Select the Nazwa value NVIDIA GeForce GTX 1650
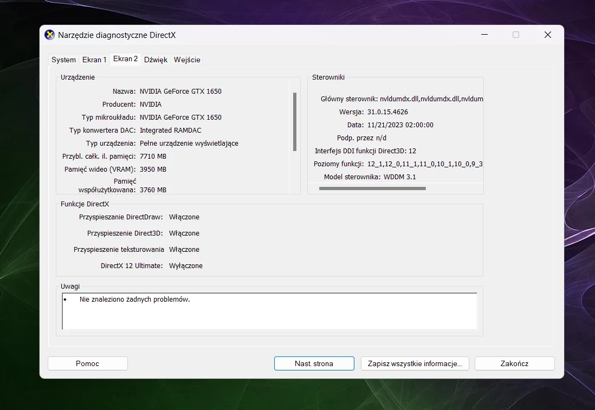 [x=180, y=91]
